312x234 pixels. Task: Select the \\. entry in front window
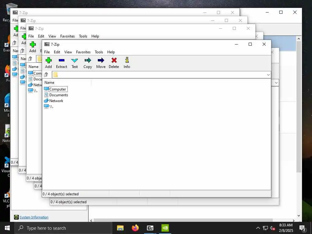[49, 106]
